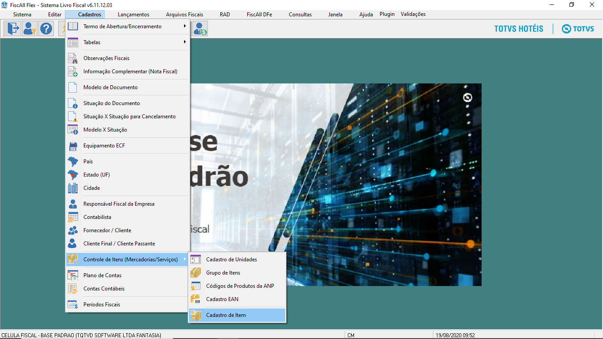Open the Sistema menu
The height and width of the screenshot is (339, 603).
point(22,15)
